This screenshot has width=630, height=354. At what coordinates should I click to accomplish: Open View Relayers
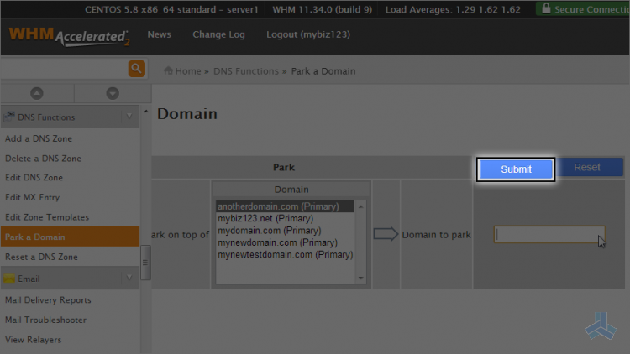tap(33, 340)
